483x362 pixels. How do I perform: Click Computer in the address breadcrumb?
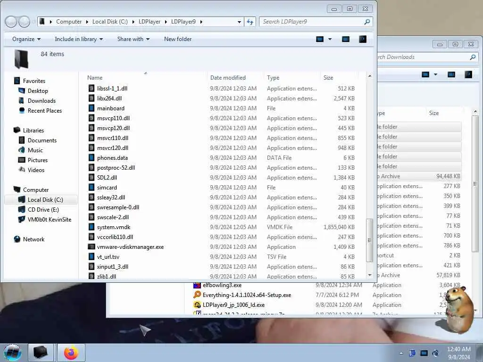pos(69,22)
